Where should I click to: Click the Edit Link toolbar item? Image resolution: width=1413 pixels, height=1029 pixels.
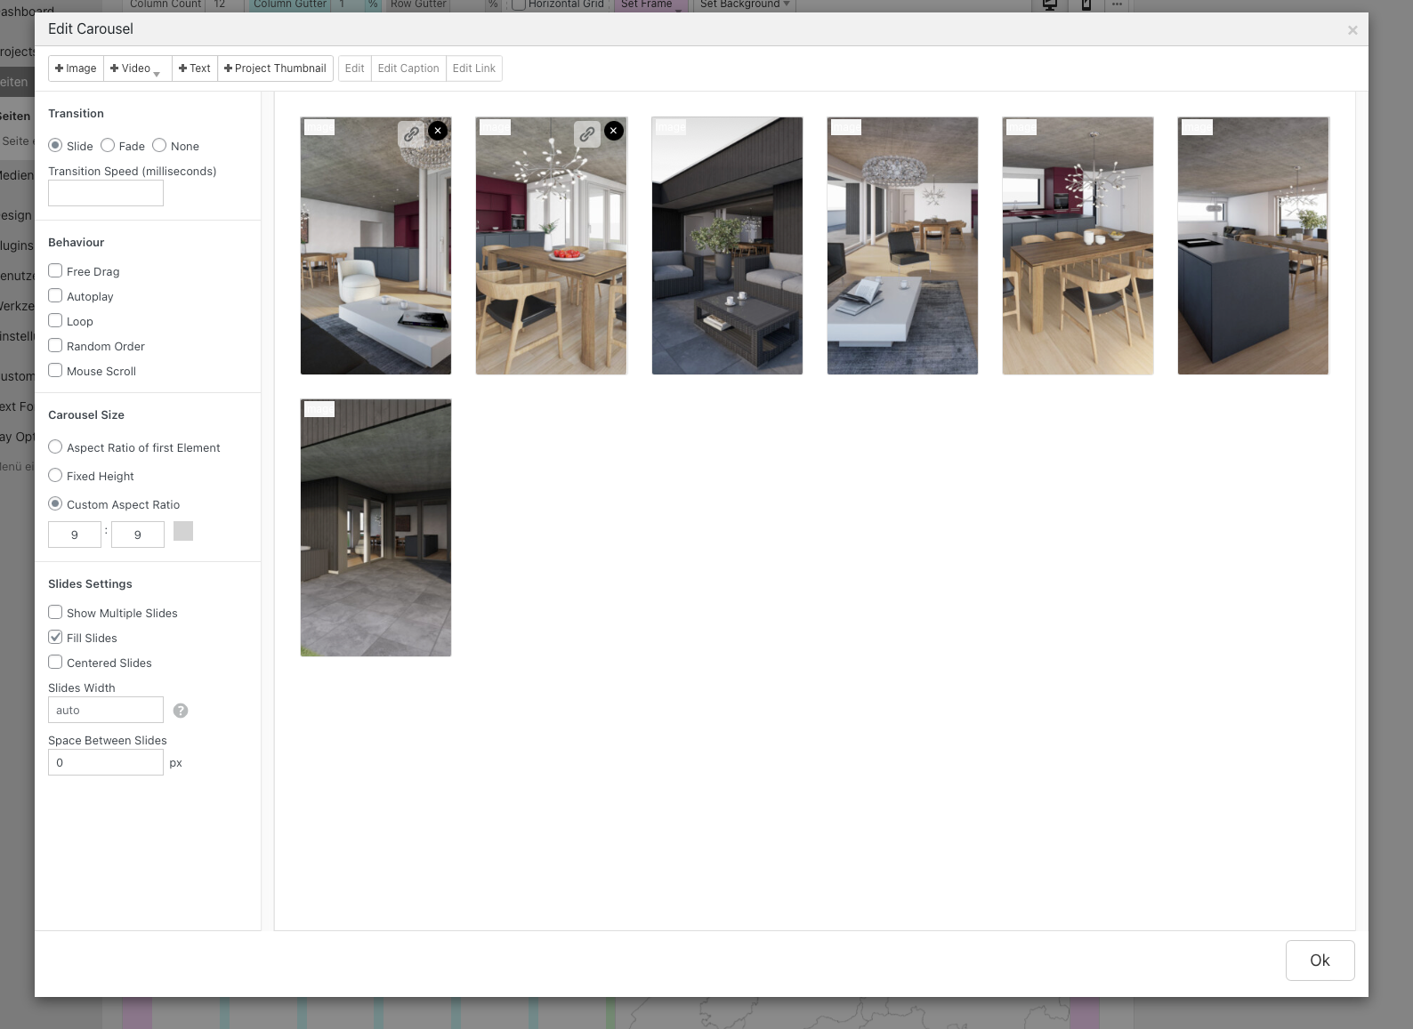[x=473, y=68]
